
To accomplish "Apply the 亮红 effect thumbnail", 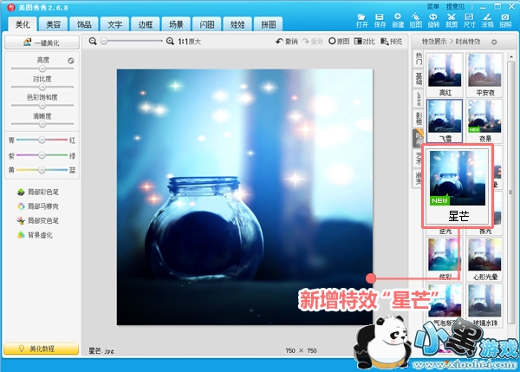I will click(445, 75).
